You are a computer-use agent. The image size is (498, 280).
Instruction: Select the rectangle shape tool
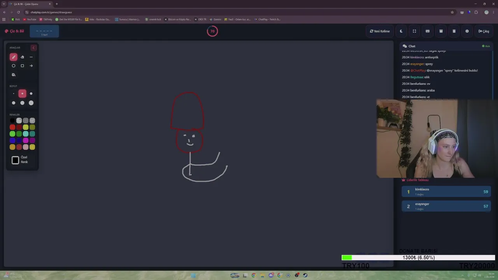click(x=22, y=66)
